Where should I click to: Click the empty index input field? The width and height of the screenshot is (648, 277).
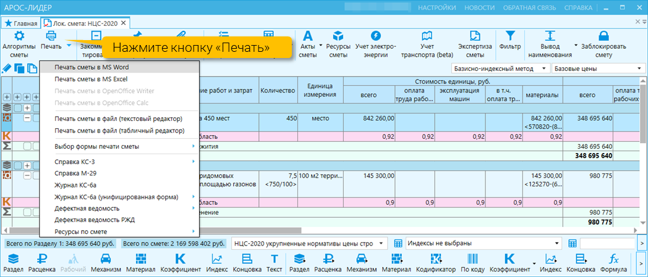(608, 243)
